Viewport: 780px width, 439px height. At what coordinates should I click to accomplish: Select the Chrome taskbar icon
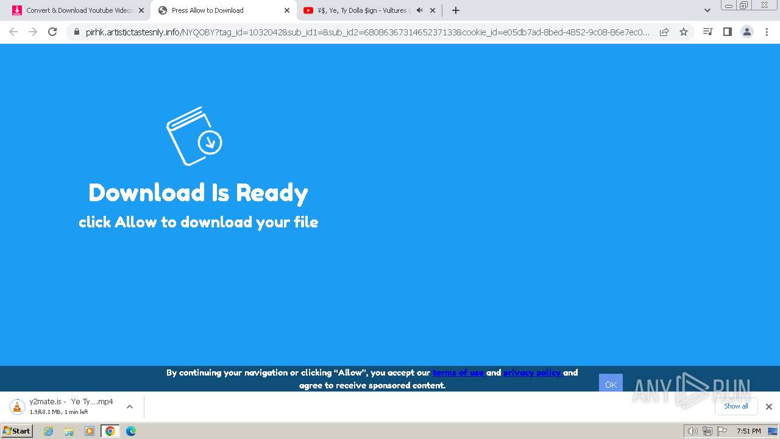click(110, 431)
